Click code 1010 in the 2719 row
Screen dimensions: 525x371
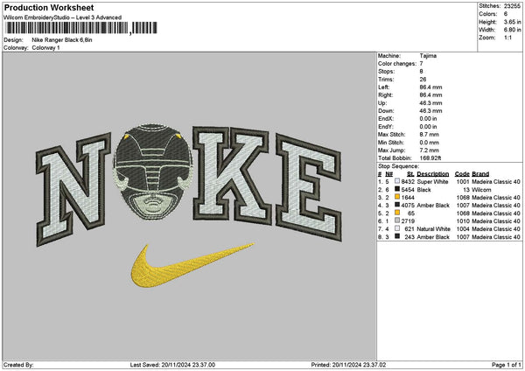click(x=462, y=221)
